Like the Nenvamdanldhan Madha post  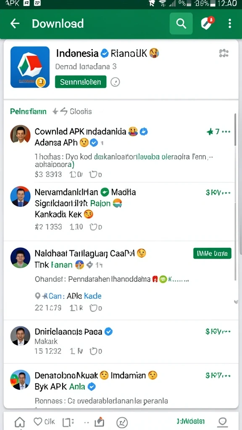pyautogui.click(x=96, y=227)
